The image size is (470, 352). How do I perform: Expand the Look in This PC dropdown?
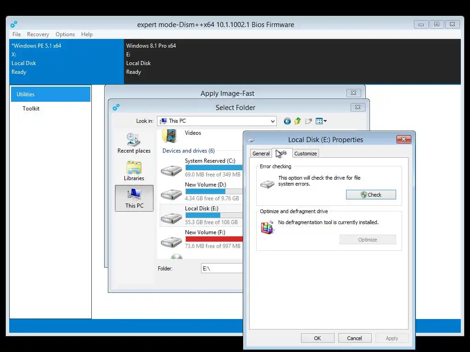click(273, 121)
